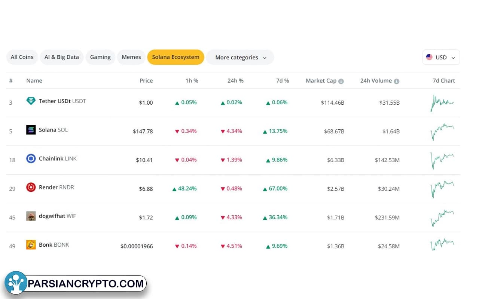Open the Chainlink LINK coin link

point(58,158)
